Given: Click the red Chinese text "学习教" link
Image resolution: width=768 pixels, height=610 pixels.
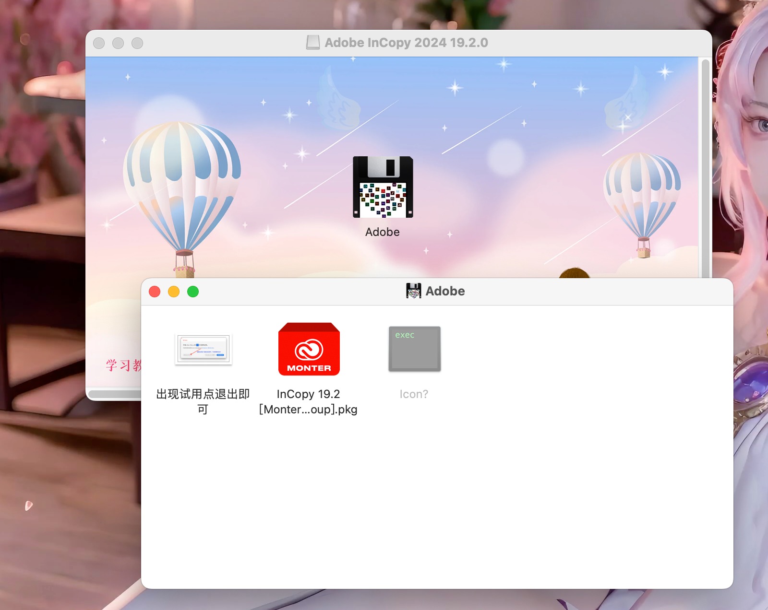Looking at the screenshot, I should (x=123, y=365).
